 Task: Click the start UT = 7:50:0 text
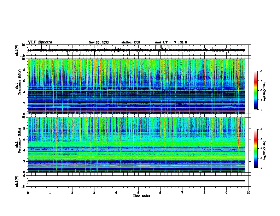coord(171,42)
